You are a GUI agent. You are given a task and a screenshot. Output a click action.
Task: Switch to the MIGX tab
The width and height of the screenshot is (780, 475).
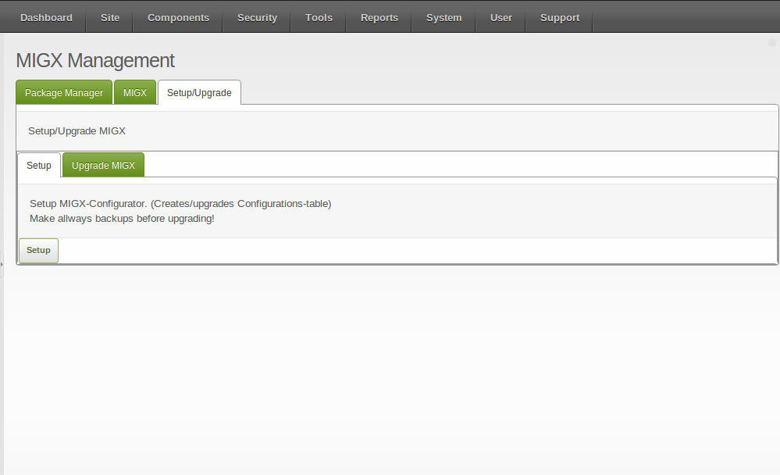click(135, 93)
